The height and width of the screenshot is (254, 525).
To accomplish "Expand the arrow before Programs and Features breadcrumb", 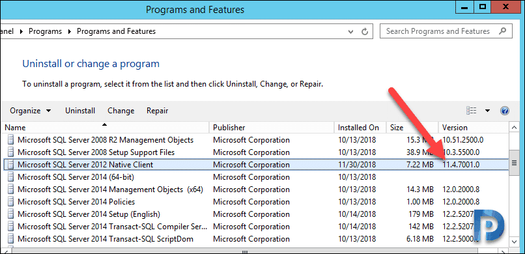I will pos(70,31).
